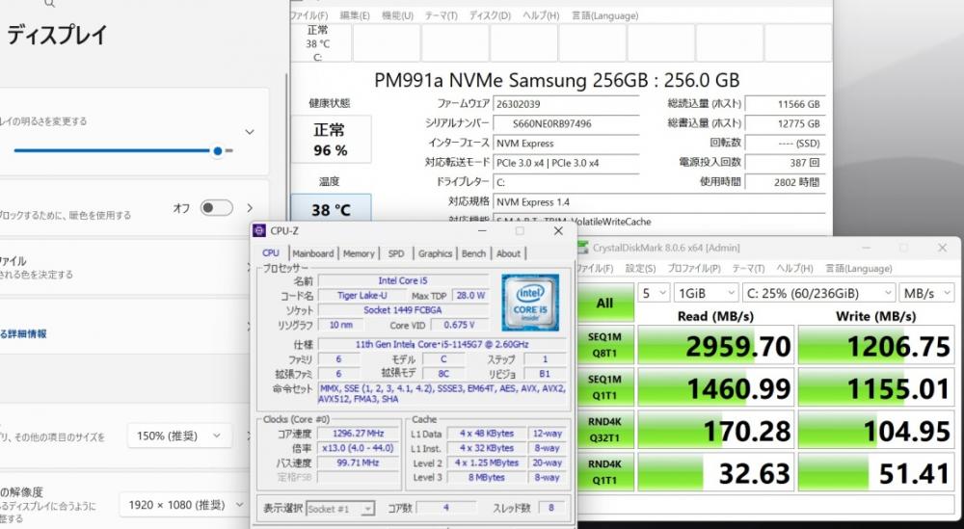Viewport: 964px width, 529px height.
Task: Open CrystalDiskMark 設定(S) menu
Action: click(x=641, y=269)
